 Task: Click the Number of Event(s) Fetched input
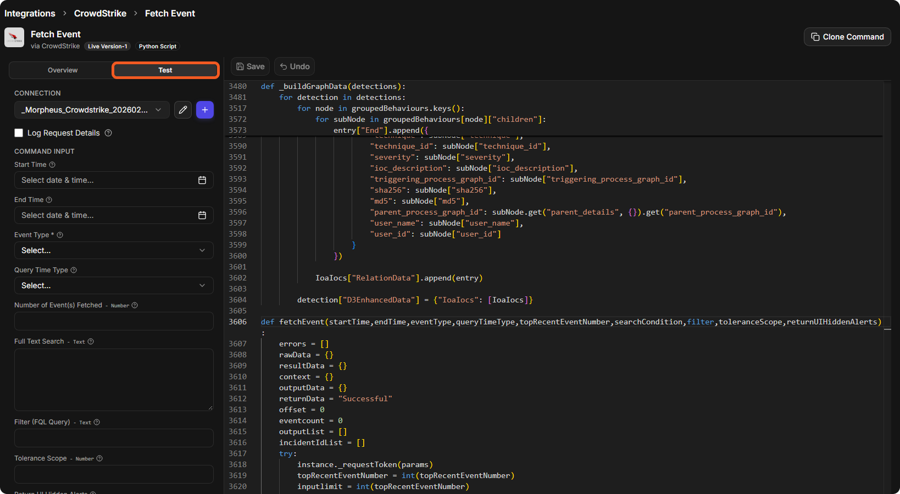click(114, 321)
